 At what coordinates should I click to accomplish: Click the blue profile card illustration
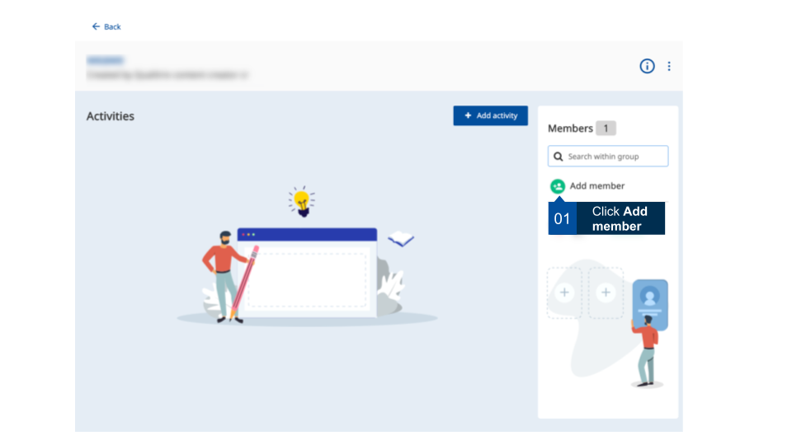[x=650, y=303]
